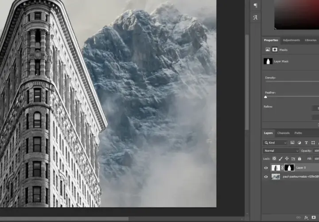Switch to the Adjustments tab
The image size is (319, 222).
(x=292, y=40)
